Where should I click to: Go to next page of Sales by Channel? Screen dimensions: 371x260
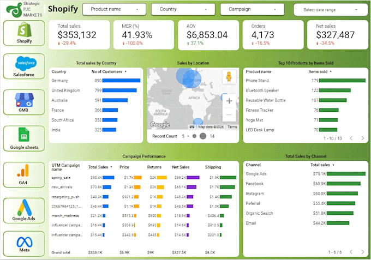click(x=362, y=252)
